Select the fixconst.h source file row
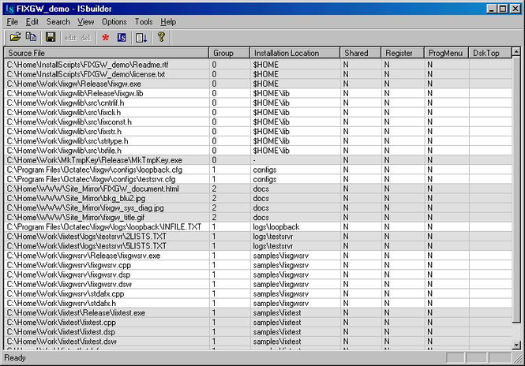This screenshot has width=525, height=366. tap(258, 121)
